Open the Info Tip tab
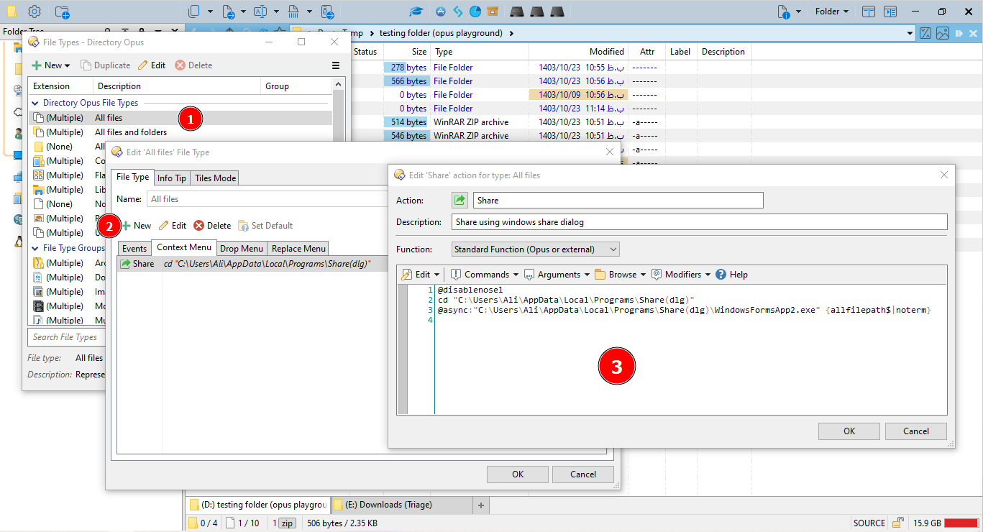Screen dimensions: 983x532 [172, 178]
